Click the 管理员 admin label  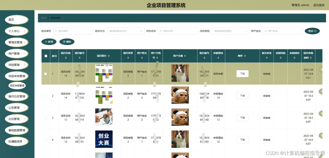pos(300,5)
